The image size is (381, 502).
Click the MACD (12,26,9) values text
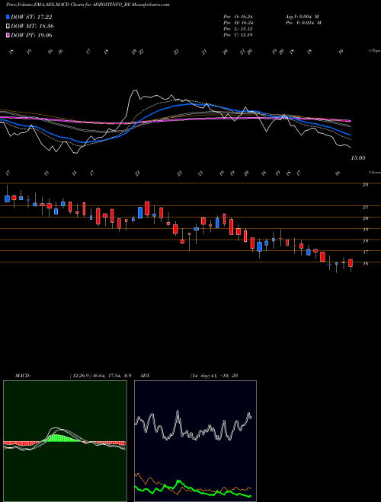pos(101,376)
